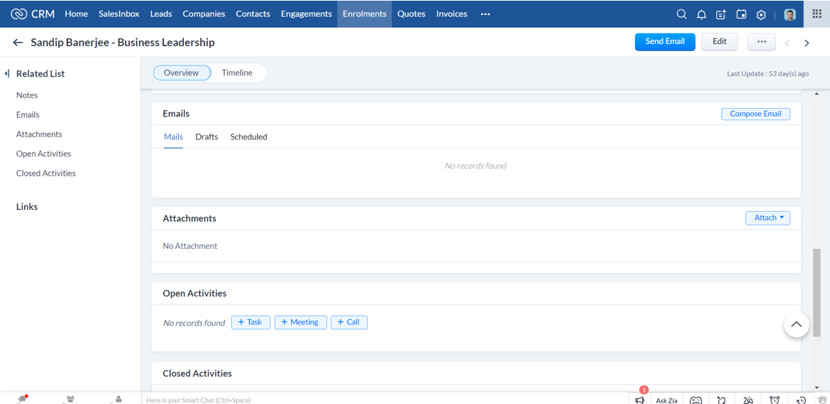The width and height of the screenshot is (830, 404).
Task: Open the apps grid launcher
Action: click(816, 14)
